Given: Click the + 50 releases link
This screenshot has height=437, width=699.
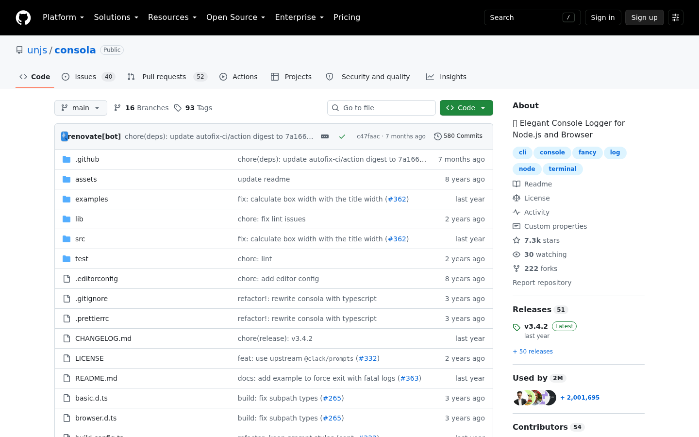Looking at the screenshot, I should [x=533, y=352].
